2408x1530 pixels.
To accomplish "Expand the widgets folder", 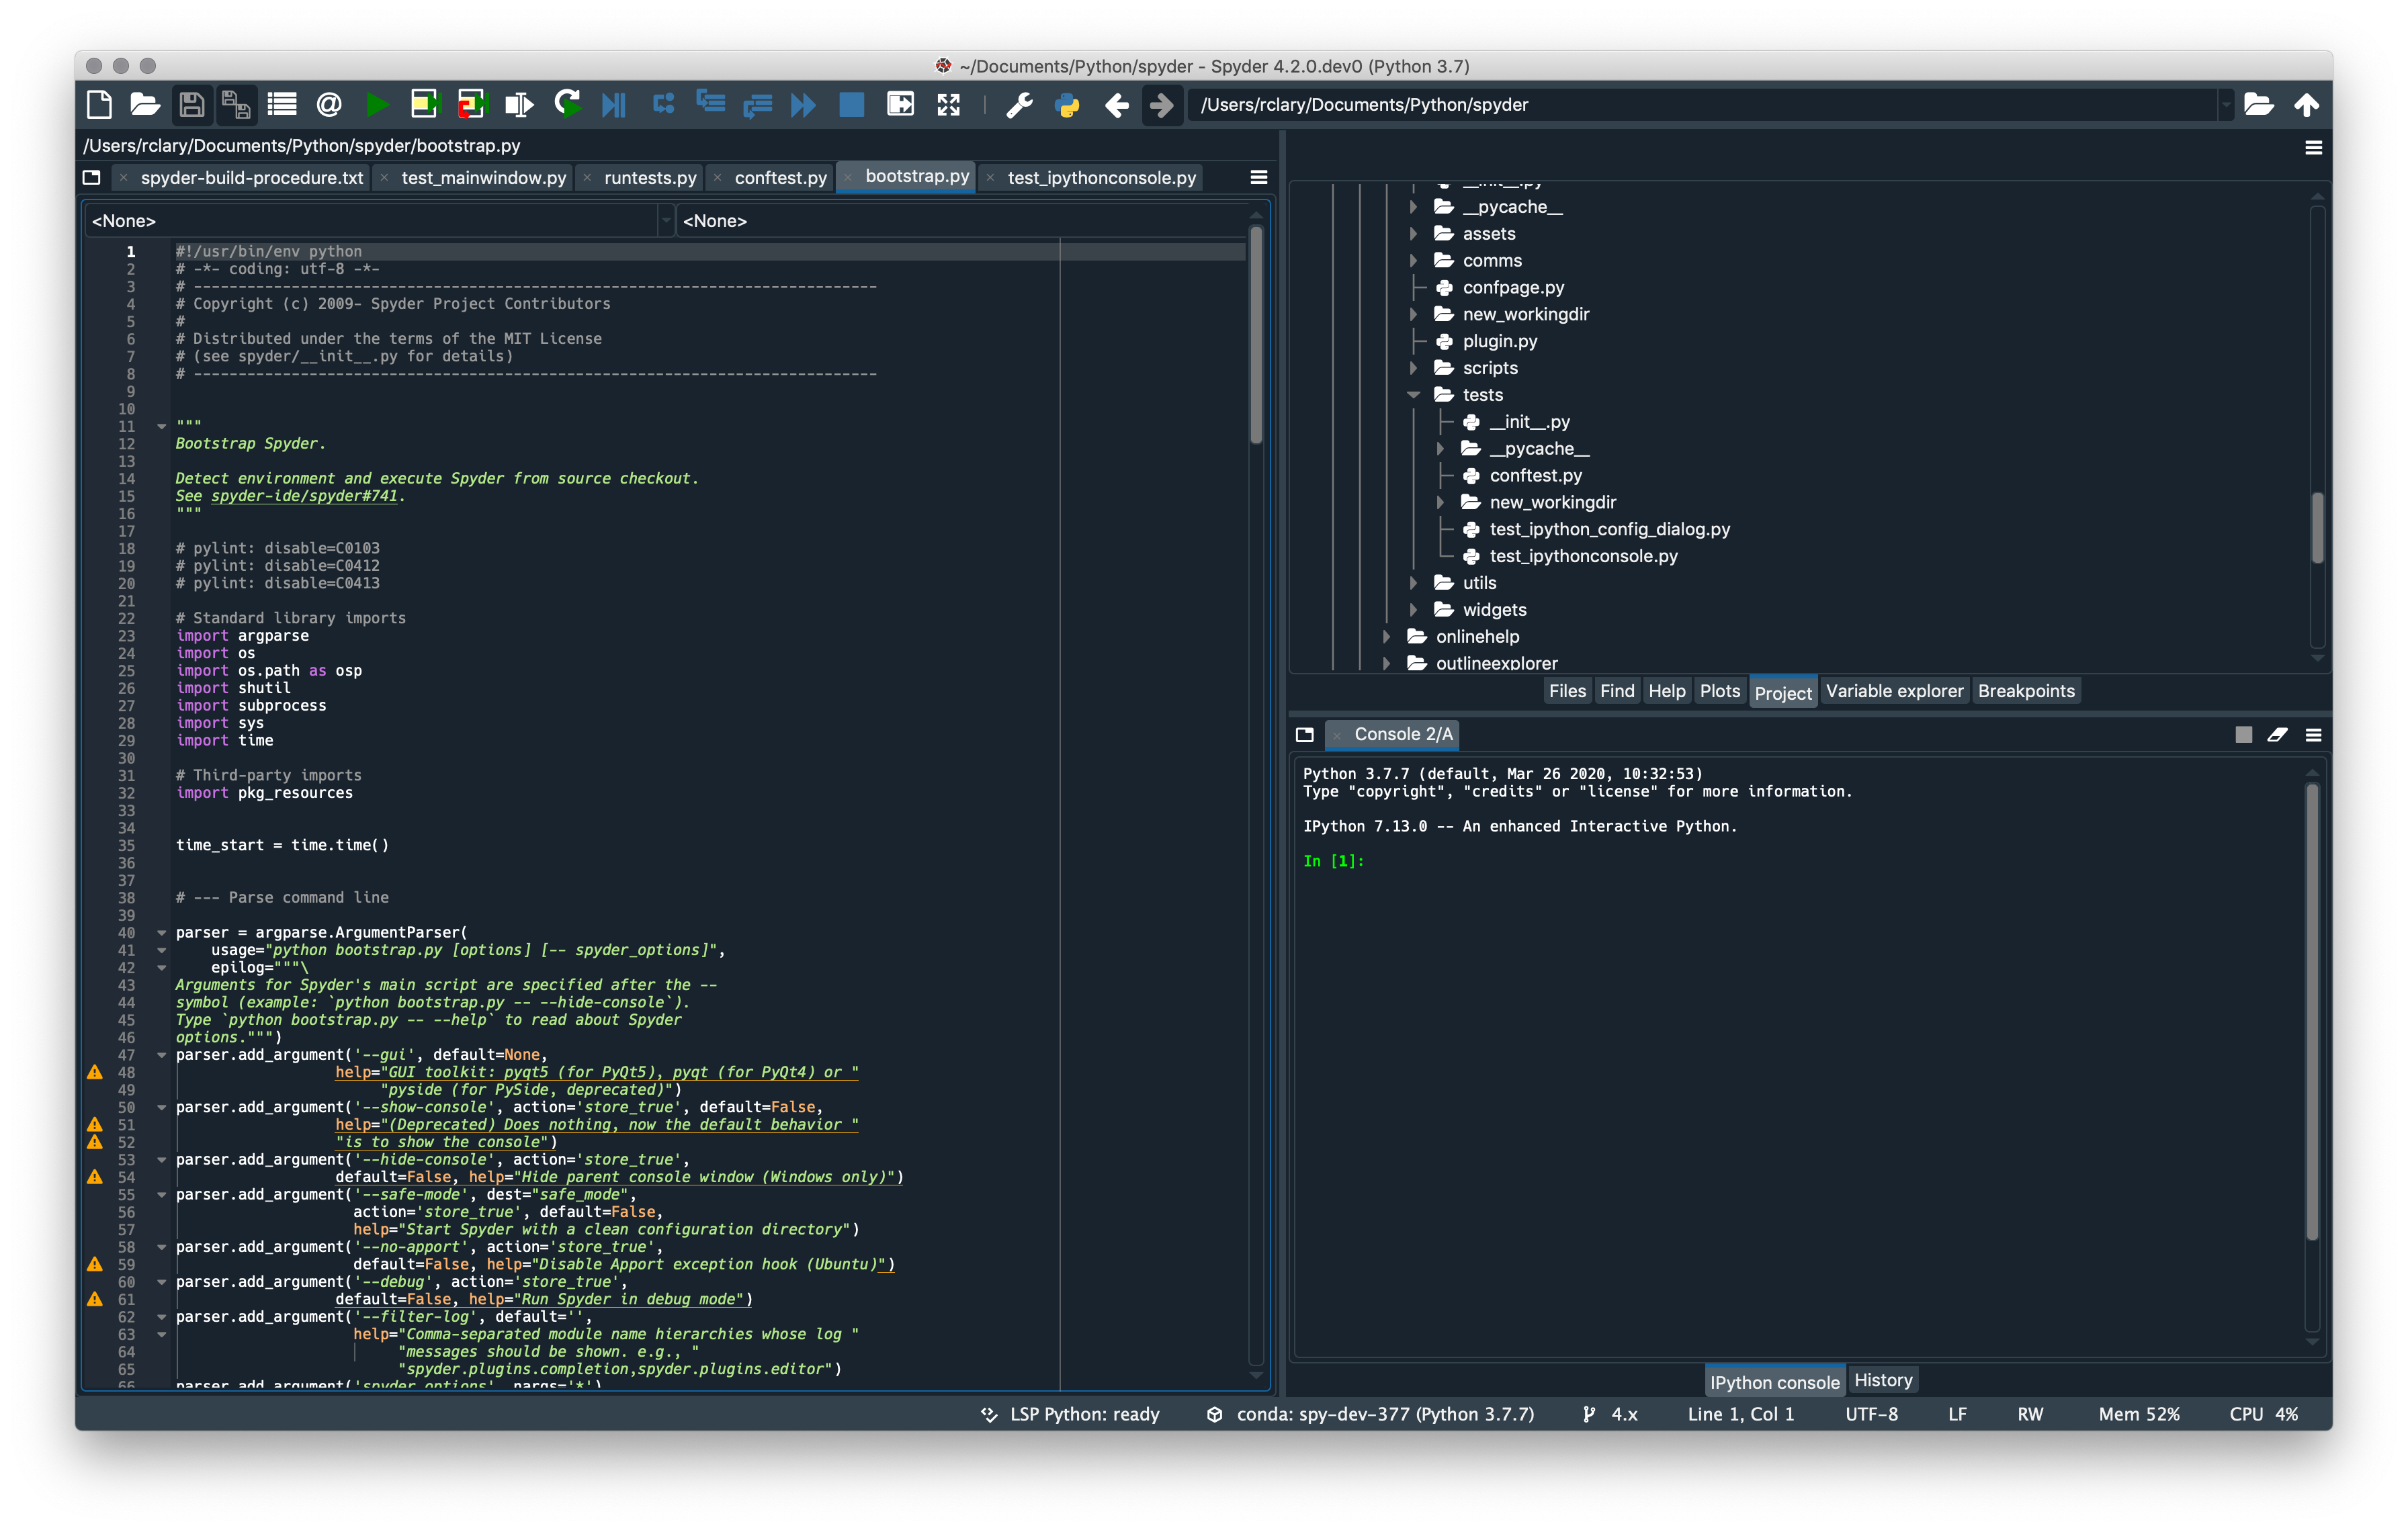I will pyautogui.click(x=1415, y=610).
